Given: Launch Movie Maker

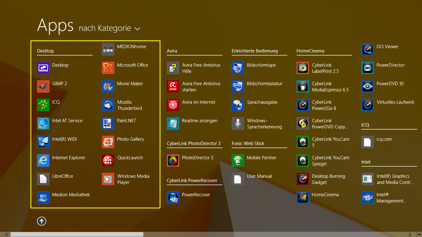Looking at the screenshot, I should (x=108, y=86).
